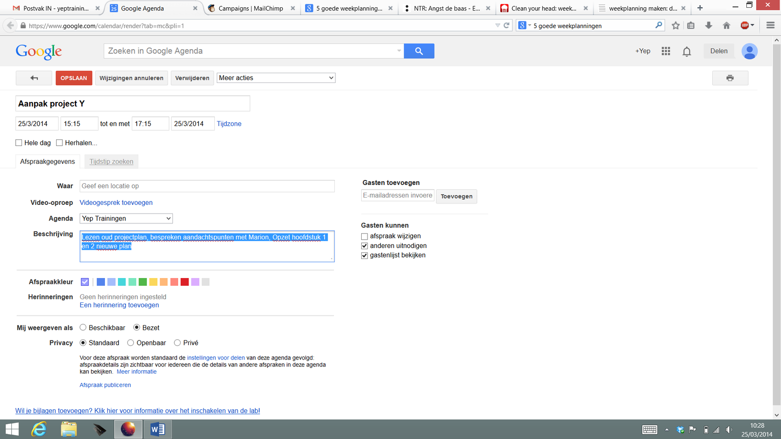Pick the red appointment color swatch
The height and width of the screenshot is (439, 781).
point(185,282)
